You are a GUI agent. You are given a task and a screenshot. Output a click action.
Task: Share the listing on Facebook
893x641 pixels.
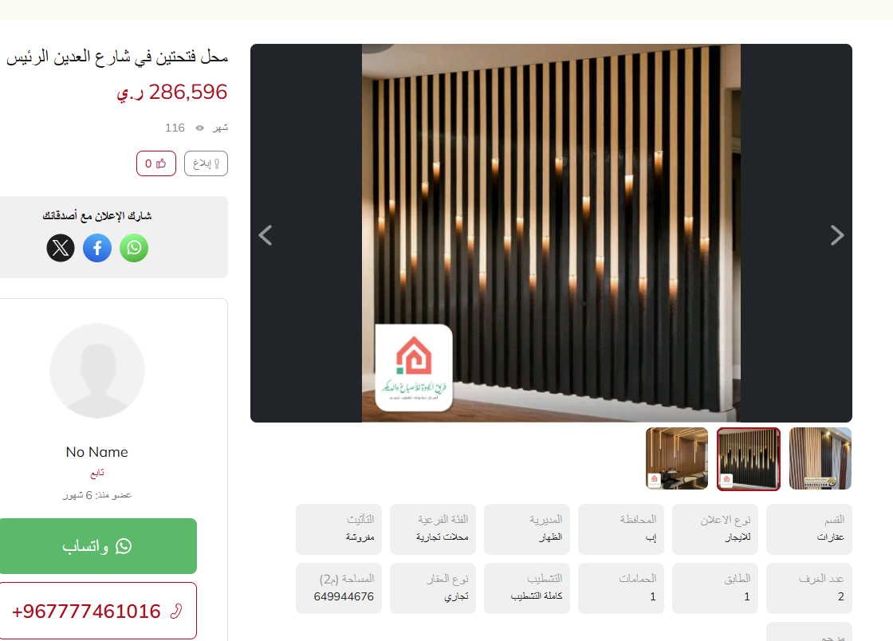pyautogui.click(x=97, y=248)
